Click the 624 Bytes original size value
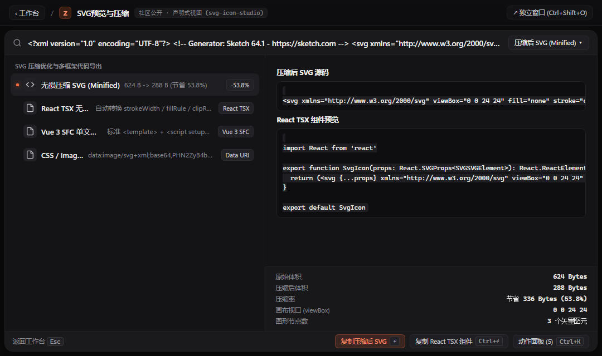The height and width of the screenshot is (356, 602). (x=570, y=276)
